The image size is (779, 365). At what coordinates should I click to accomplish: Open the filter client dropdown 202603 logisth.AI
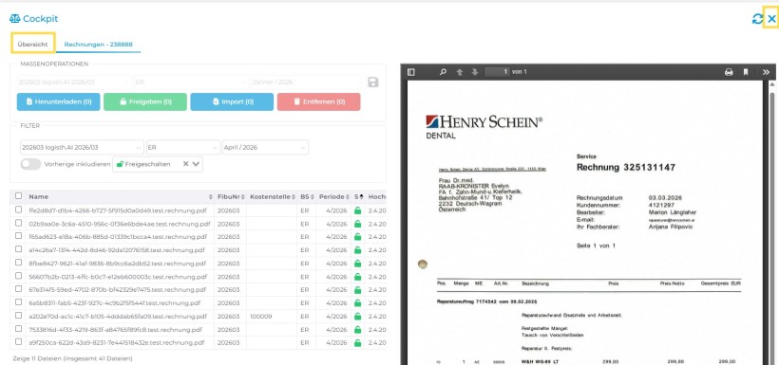pyautogui.click(x=82, y=147)
